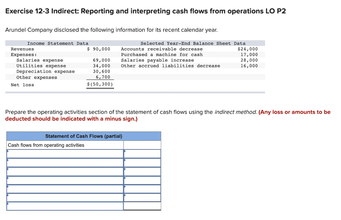This screenshot has height=220, width=341.
Task: Click the Selected Year-End Balance Sheet Data header
Action: (x=193, y=43)
